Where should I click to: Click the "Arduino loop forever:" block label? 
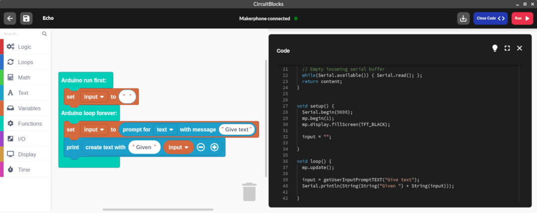coord(89,113)
